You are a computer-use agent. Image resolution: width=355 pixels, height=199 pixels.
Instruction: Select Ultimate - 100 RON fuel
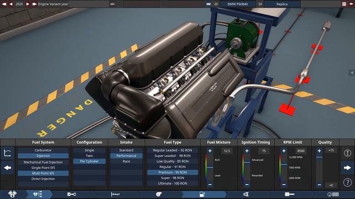[173, 183]
